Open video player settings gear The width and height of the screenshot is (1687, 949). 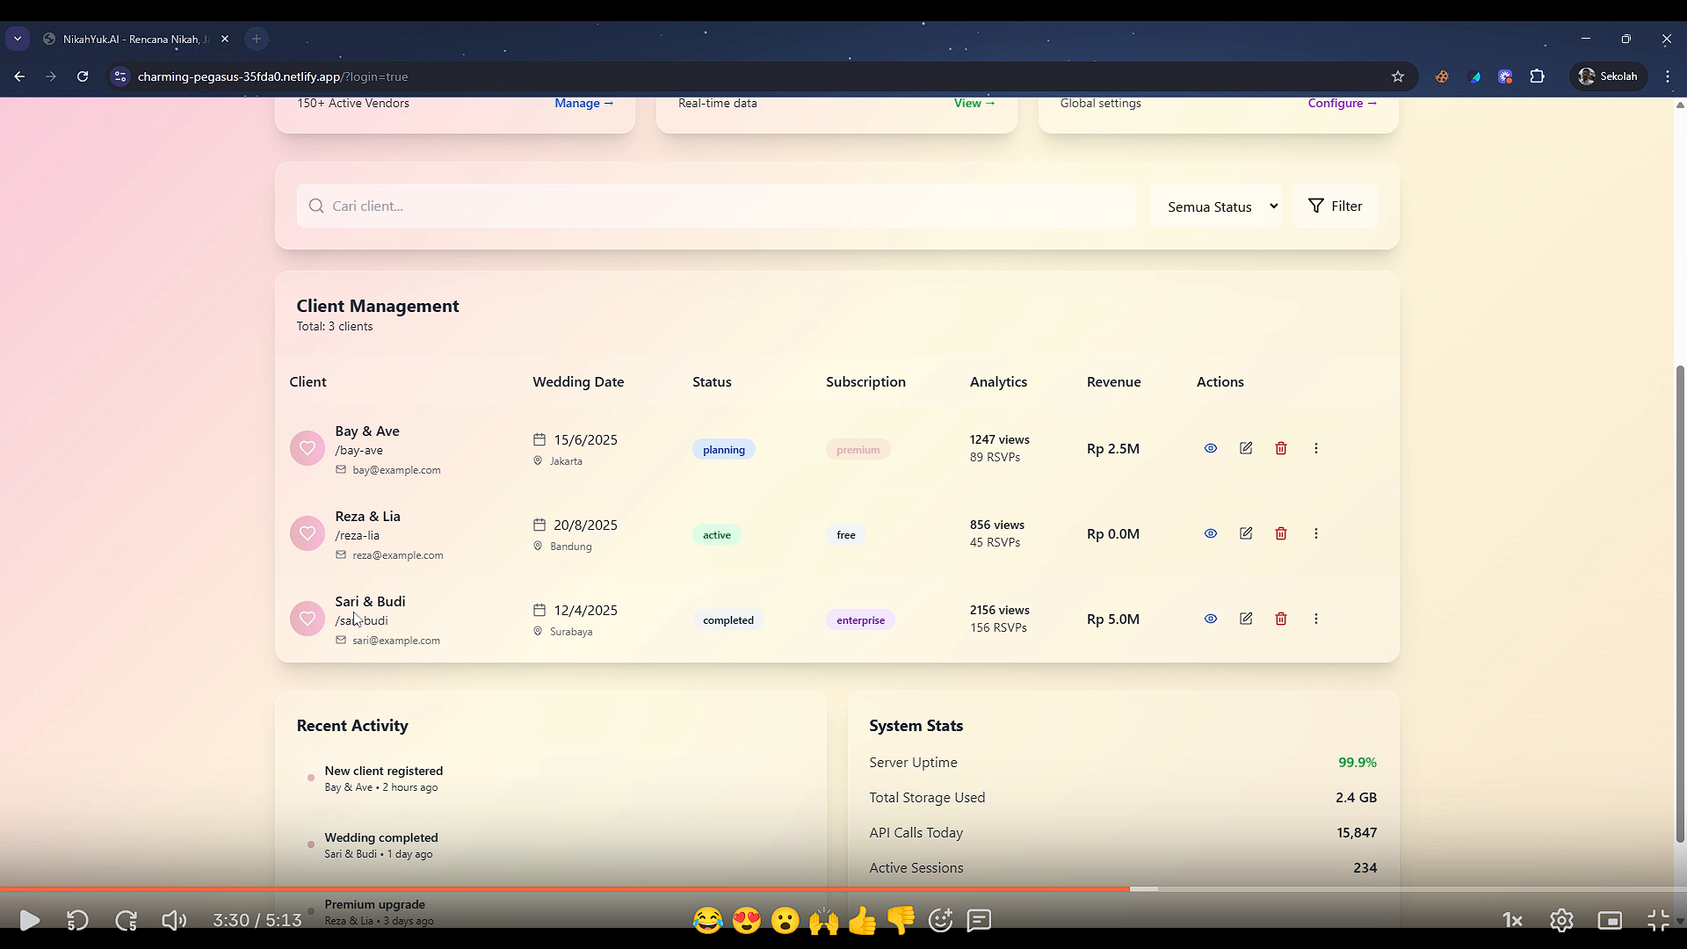pyautogui.click(x=1561, y=920)
